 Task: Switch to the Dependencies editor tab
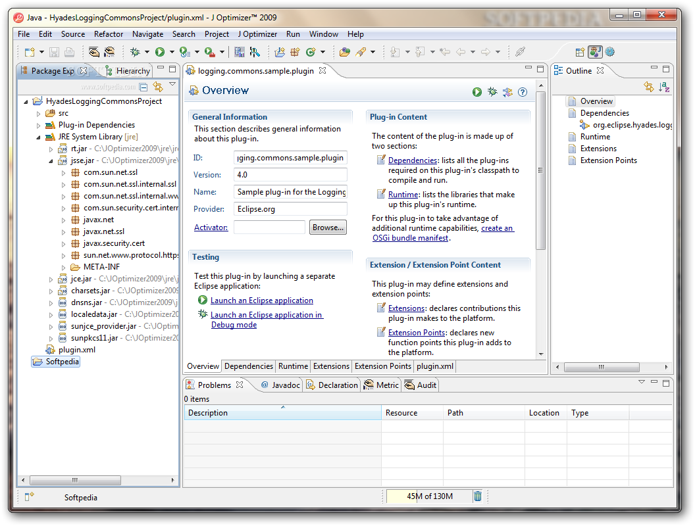tap(248, 366)
